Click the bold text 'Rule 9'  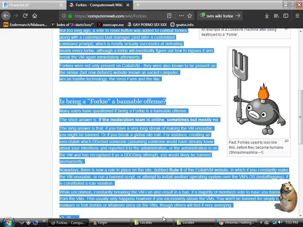[x=176, y=170]
